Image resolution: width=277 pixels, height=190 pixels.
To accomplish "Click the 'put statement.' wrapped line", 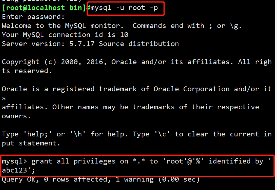I will (x=31, y=143).
